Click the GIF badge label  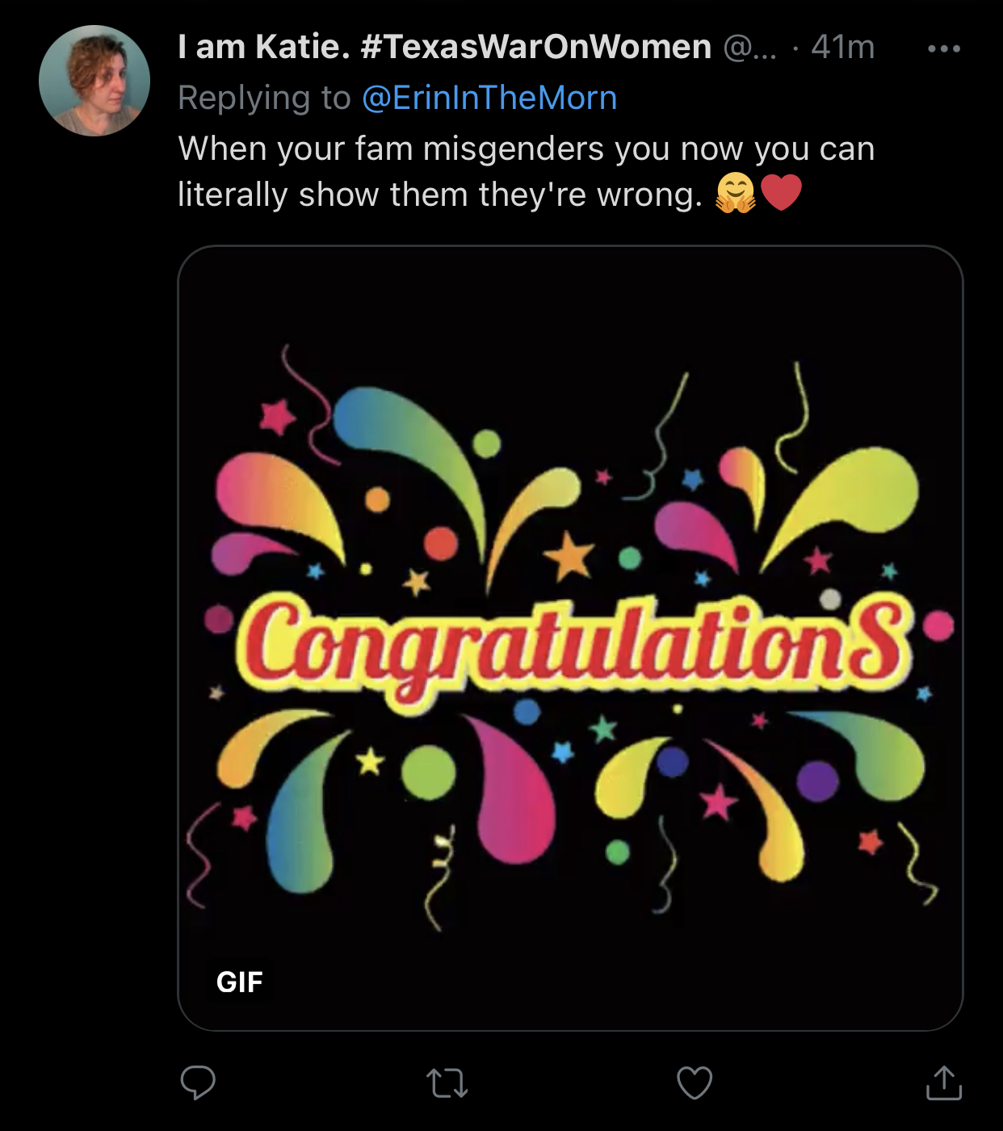coord(240,982)
